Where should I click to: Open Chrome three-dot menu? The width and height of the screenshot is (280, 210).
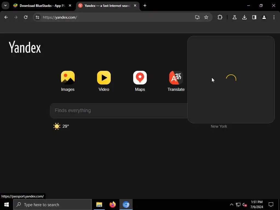[x=274, y=17]
